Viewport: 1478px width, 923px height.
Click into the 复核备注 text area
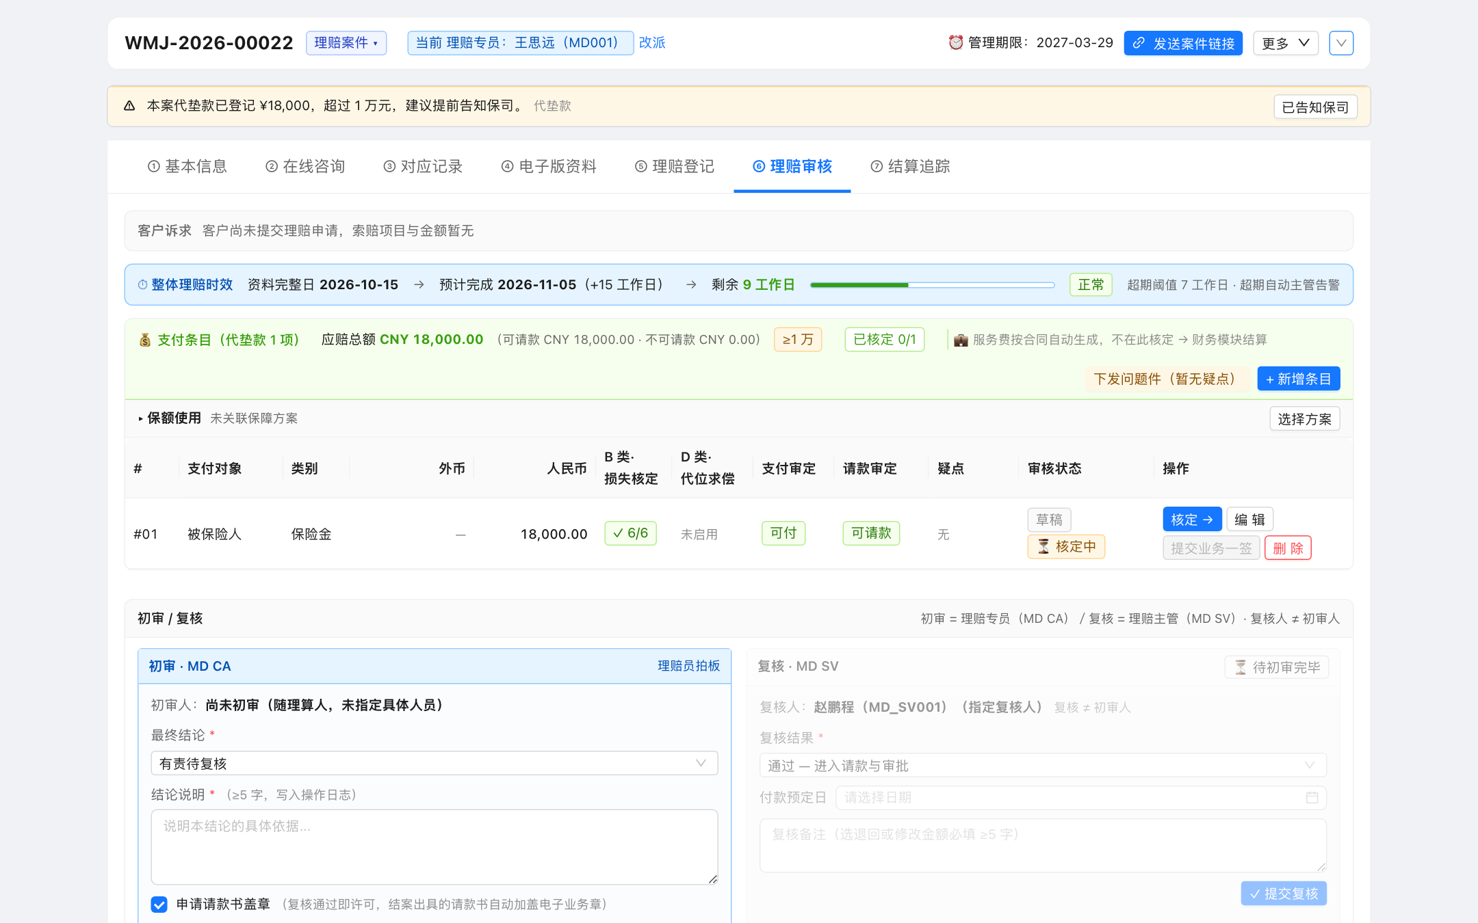pyautogui.click(x=1043, y=846)
